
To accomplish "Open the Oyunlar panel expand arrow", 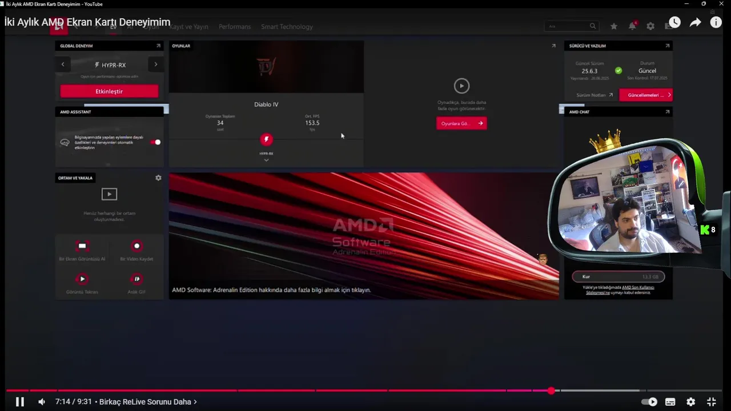I will tap(553, 46).
